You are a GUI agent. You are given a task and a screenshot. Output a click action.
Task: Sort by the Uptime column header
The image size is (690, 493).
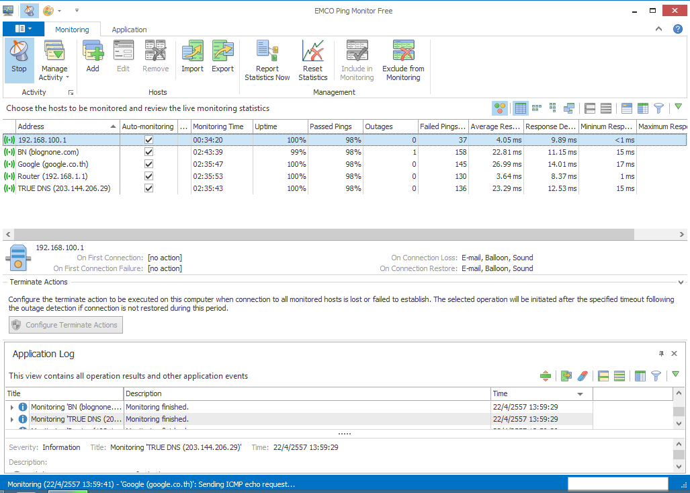click(280, 126)
